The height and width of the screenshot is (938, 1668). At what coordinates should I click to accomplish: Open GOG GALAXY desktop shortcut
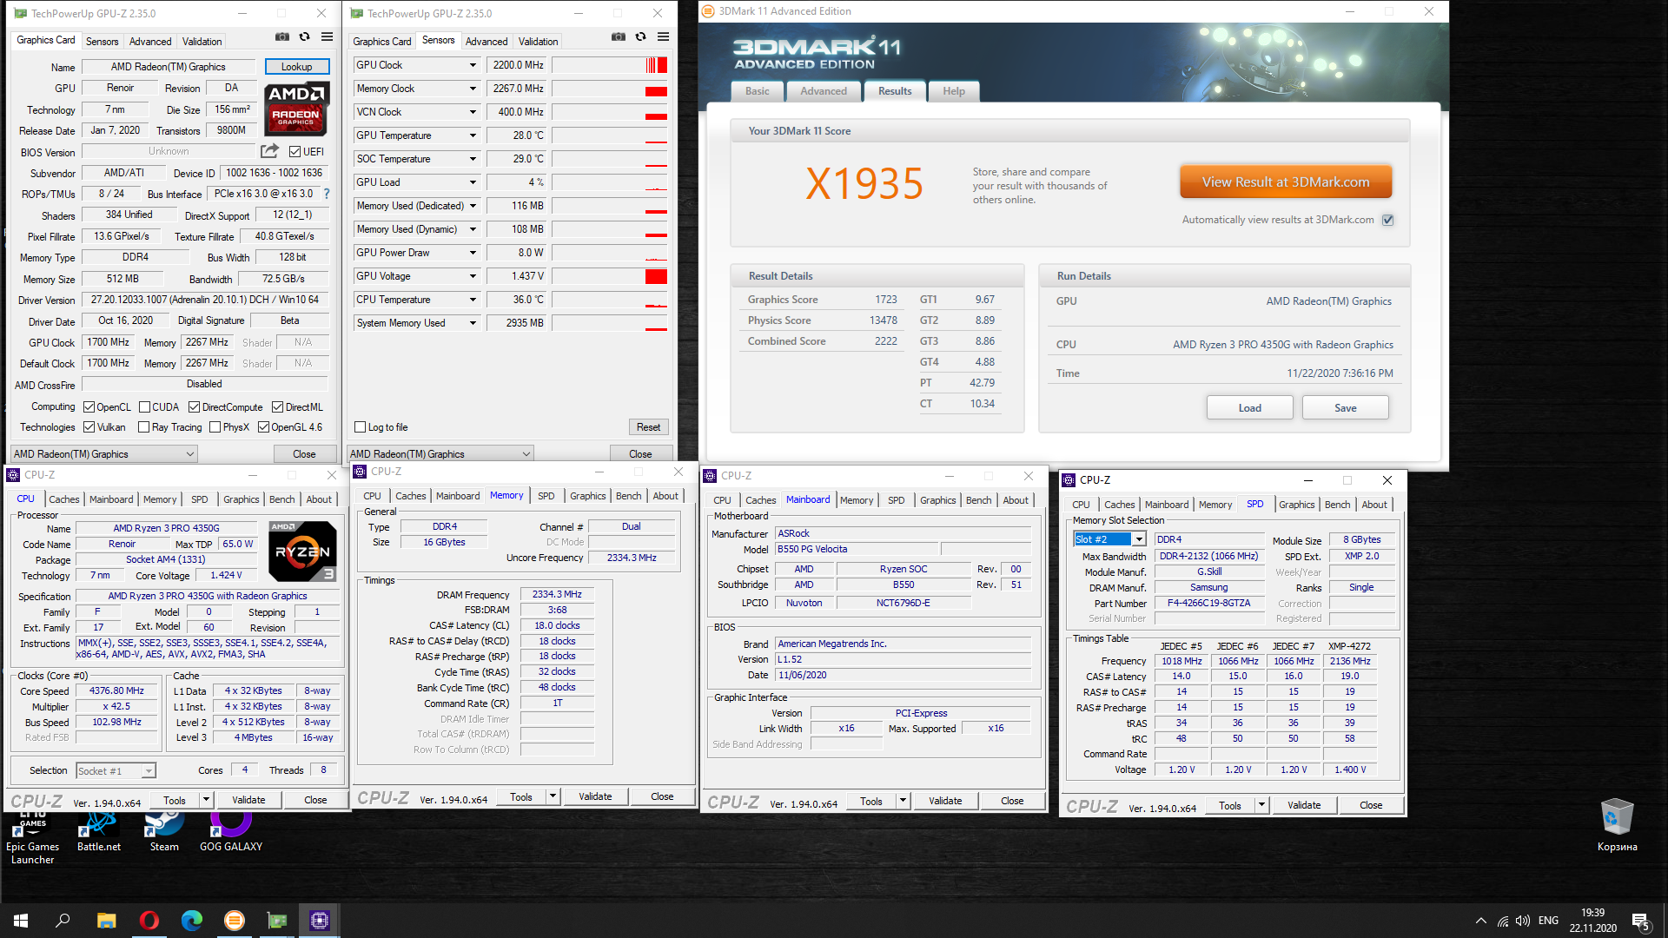click(x=231, y=832)
